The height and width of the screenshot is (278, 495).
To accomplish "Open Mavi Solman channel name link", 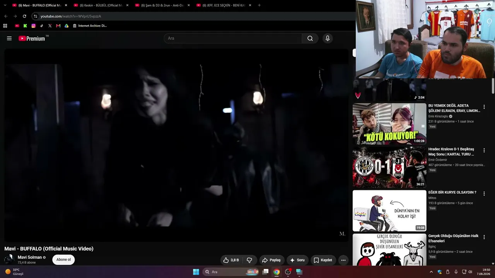I will click(30, 257).
